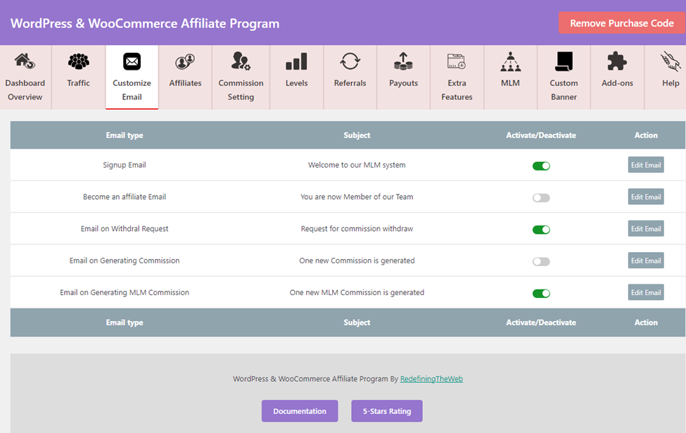Viewport: 686px width, 433px height.
Task: Click 'Request for commission withdraw' subject
Action: point(357,229)
